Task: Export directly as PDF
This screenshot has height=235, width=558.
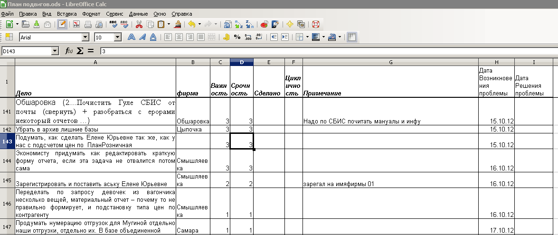Action: point(76,24)
